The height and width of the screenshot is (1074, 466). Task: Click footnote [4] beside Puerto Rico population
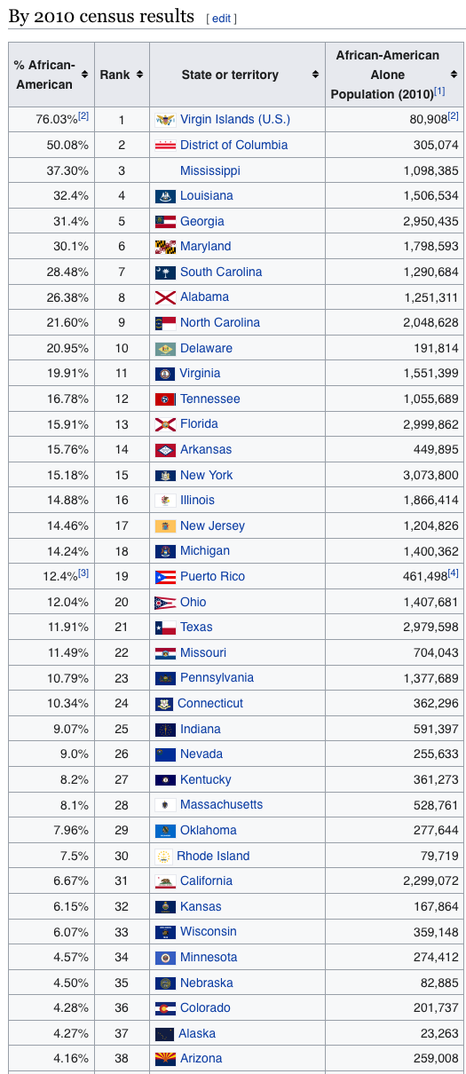pos(453,573)
